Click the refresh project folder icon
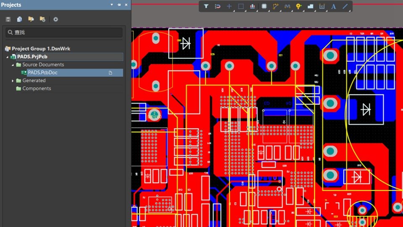The image size is (403, 227). point(42,19)
